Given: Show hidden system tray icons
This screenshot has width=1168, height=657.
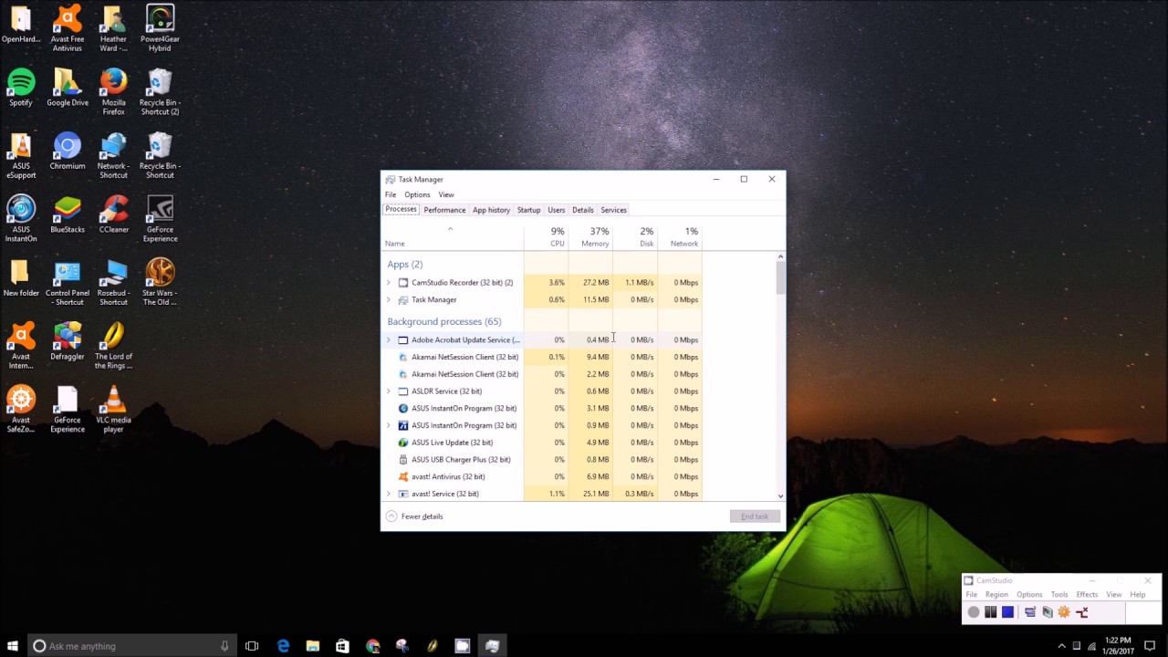Looking at the screenshot, I should point(1061,646).
